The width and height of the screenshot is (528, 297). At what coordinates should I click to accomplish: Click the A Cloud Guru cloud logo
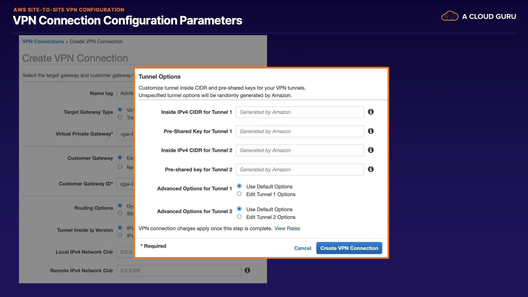pos(450,16)
